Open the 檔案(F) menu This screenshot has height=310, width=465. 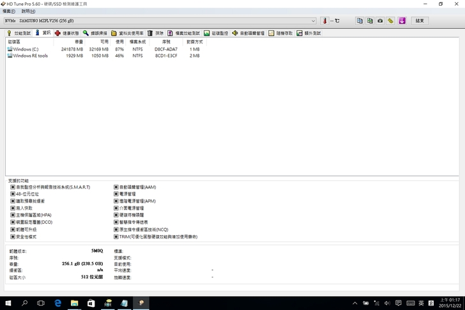coord(9,12)
